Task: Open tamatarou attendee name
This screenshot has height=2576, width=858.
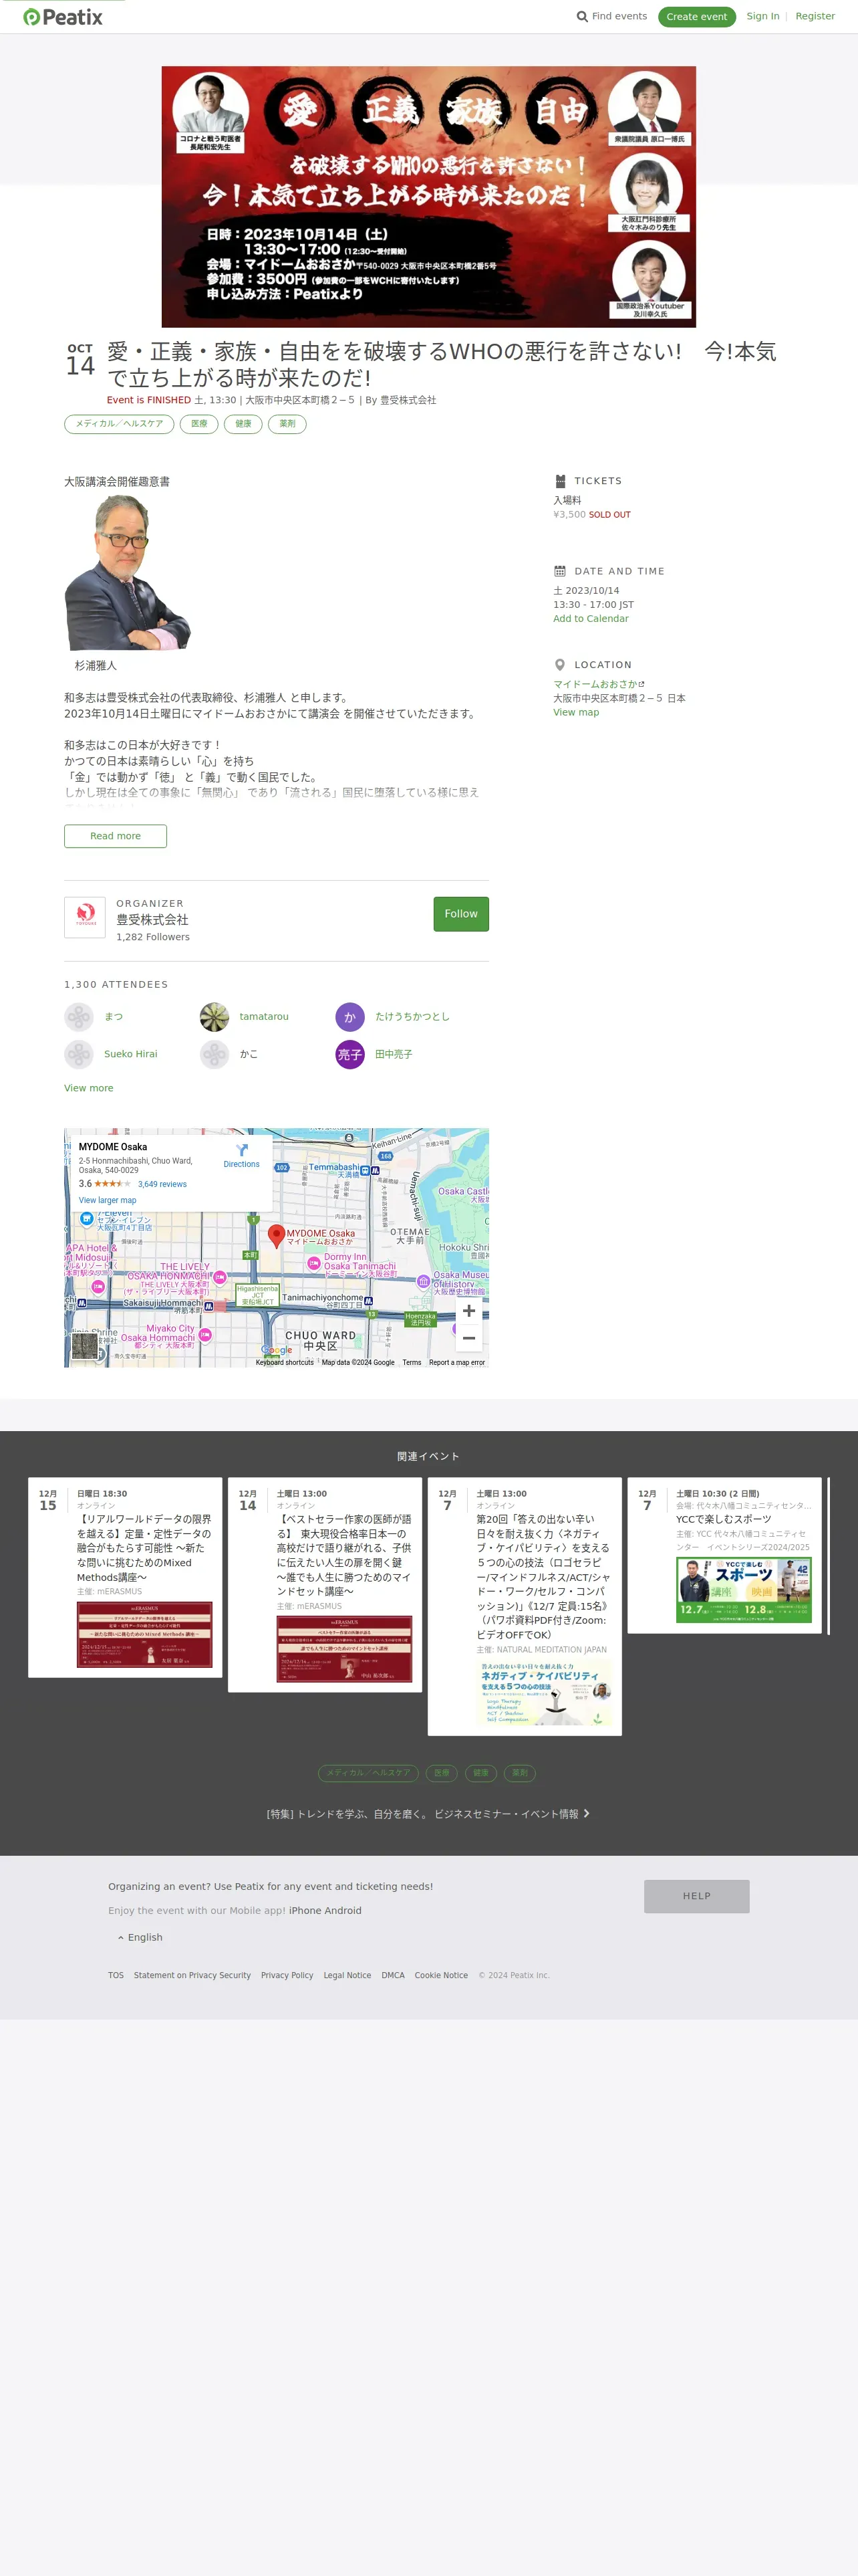Action: 264,1017
